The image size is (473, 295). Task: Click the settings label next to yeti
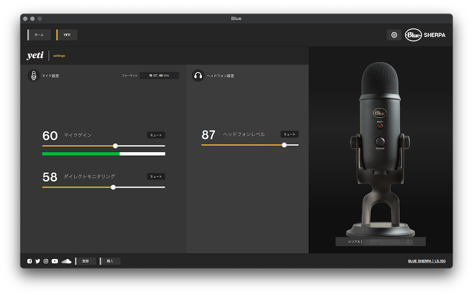[x=59, y=56]
